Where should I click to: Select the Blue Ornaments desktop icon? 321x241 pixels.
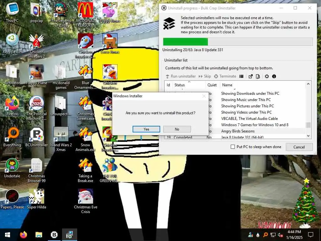[x=85, y=77]
